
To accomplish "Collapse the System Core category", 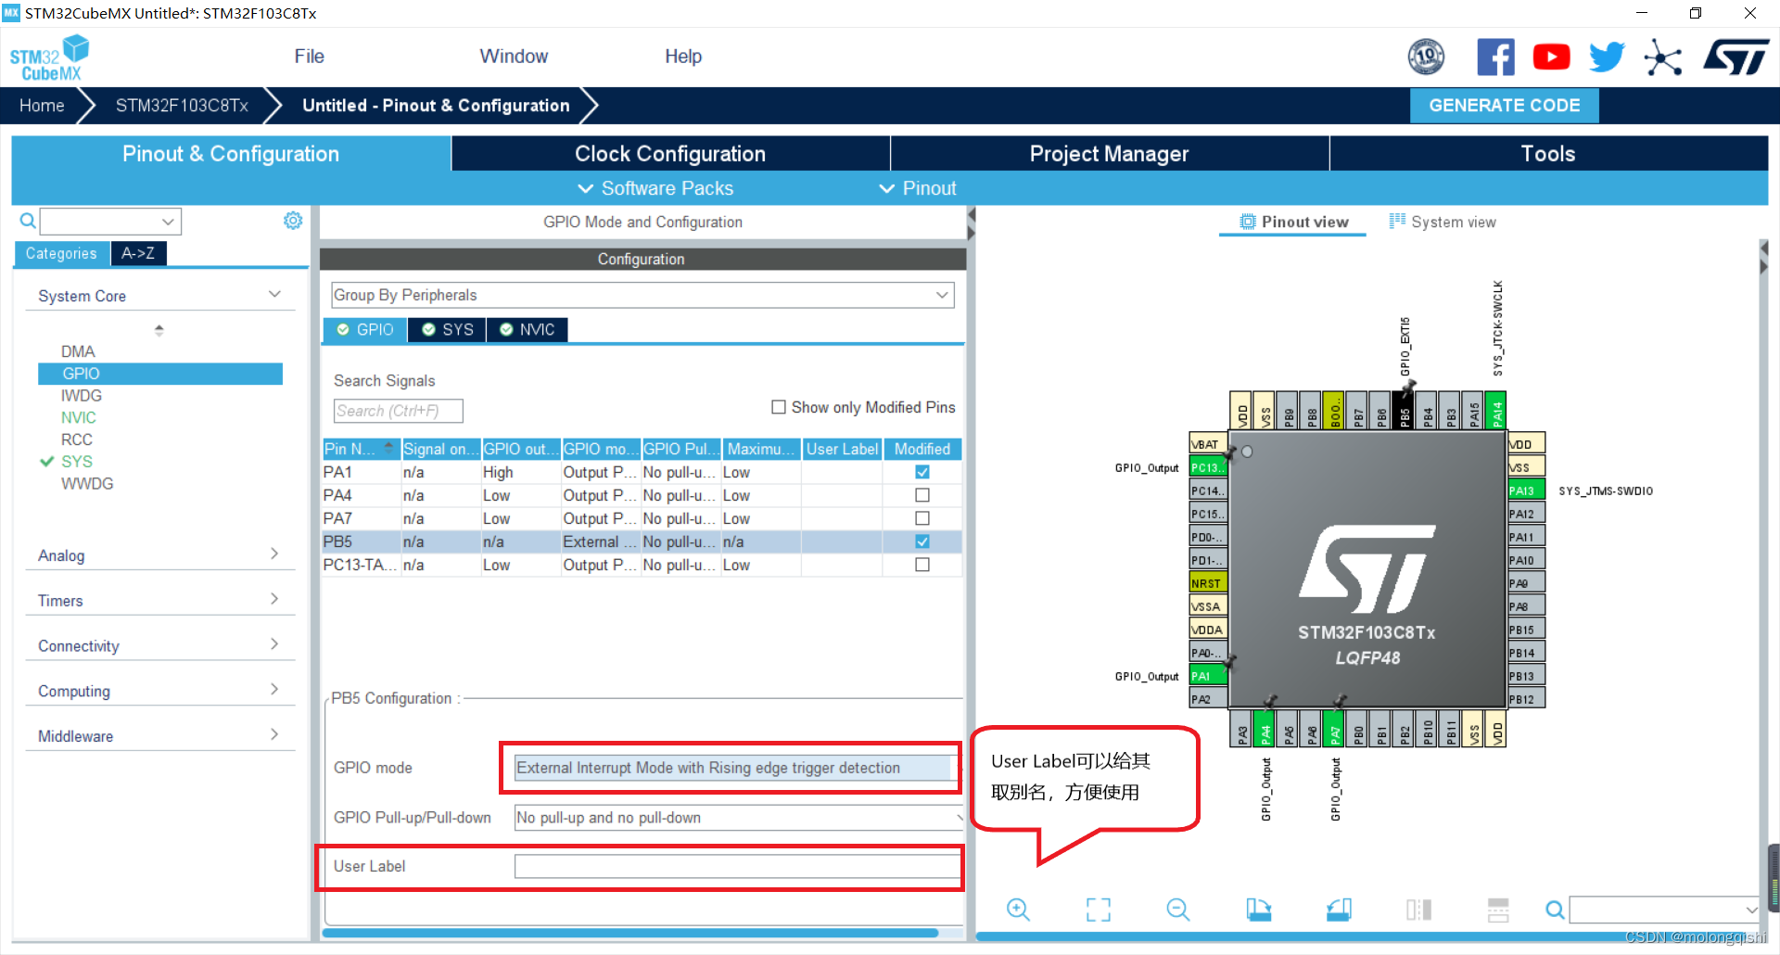I will [x=159, y=296].
